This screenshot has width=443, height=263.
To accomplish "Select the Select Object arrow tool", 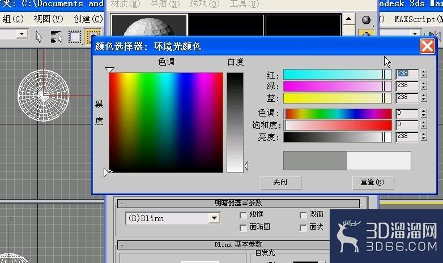I will tap(39, 37).
